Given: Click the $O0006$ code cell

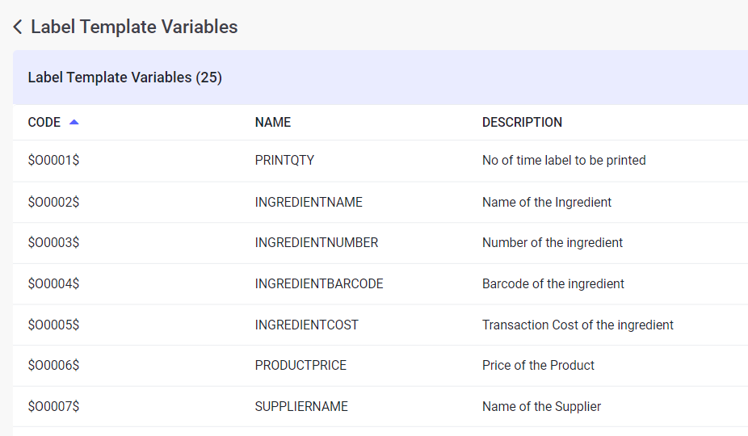Looking at the screenshot, I should point(53,366).
